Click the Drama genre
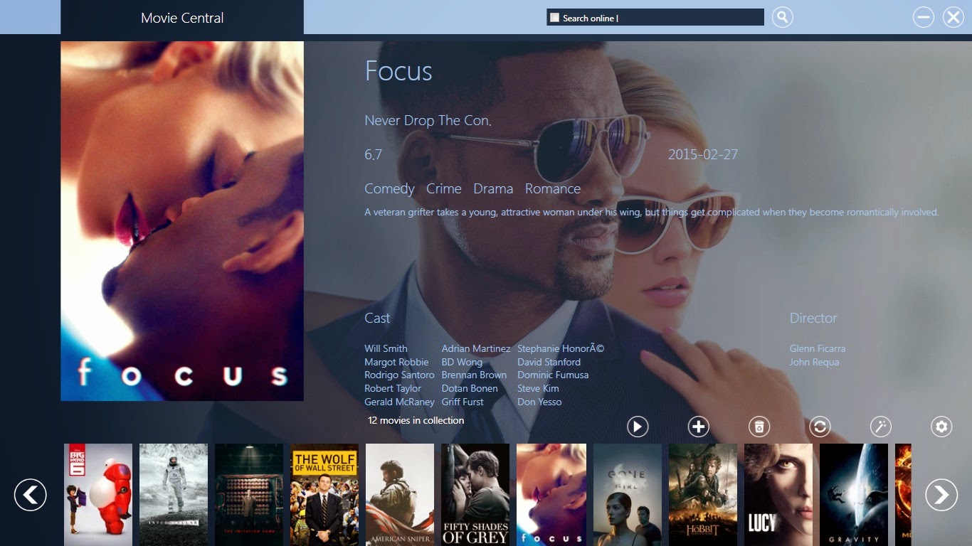Viewport: 972px width, 546px height. tap(493, 188)
